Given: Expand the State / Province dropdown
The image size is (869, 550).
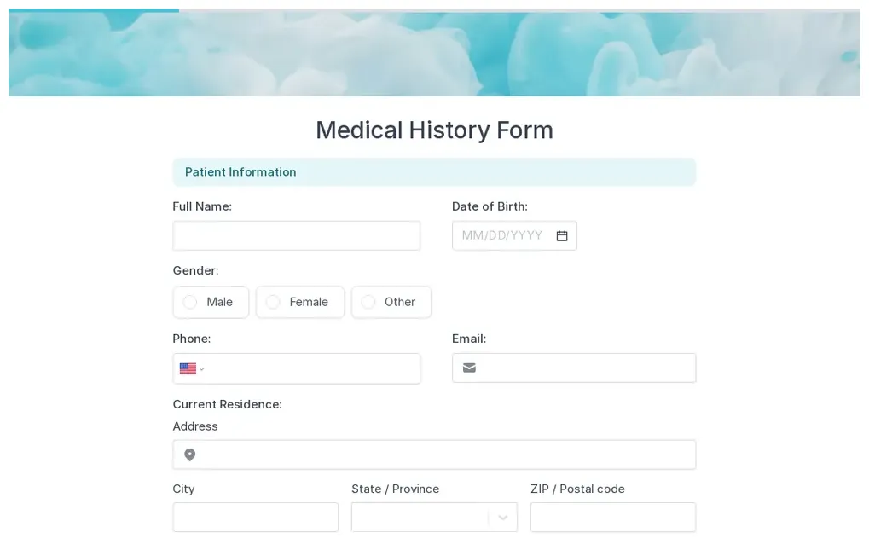Looking at the screenshot, I should 420,518.
